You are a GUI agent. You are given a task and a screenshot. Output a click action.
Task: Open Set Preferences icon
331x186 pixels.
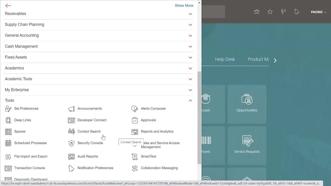click(x=8, y=109)
